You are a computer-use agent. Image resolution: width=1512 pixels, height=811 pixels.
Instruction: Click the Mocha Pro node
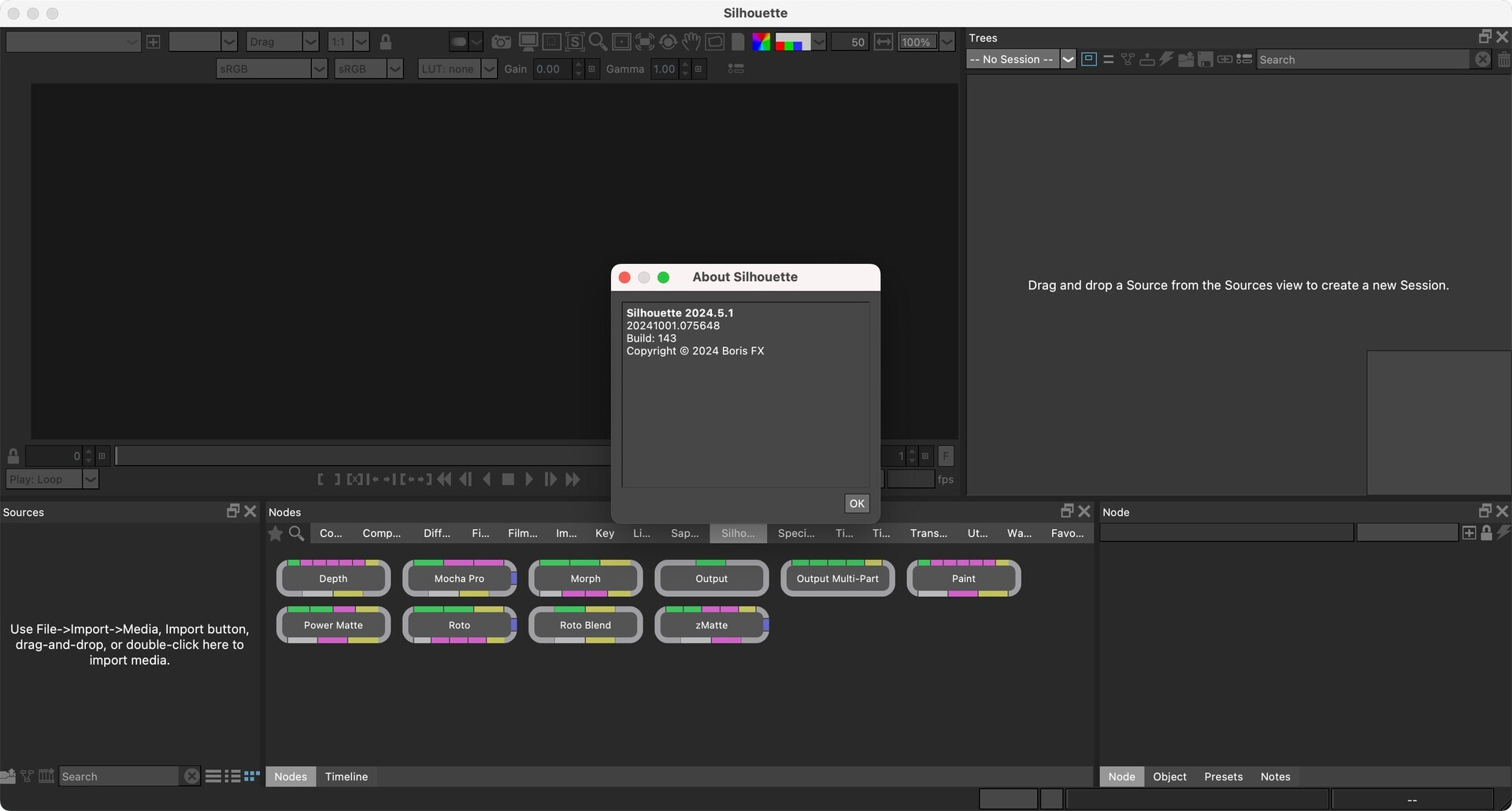tap(459, 579)
